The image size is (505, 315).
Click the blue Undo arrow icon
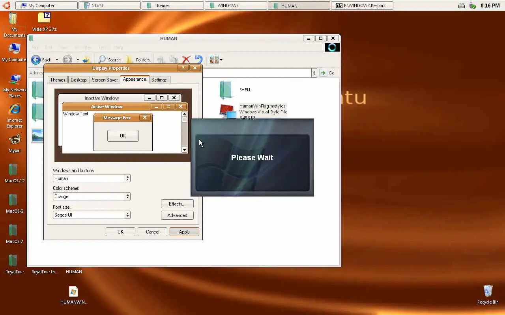pyautogui.click(x=198, y=60)
